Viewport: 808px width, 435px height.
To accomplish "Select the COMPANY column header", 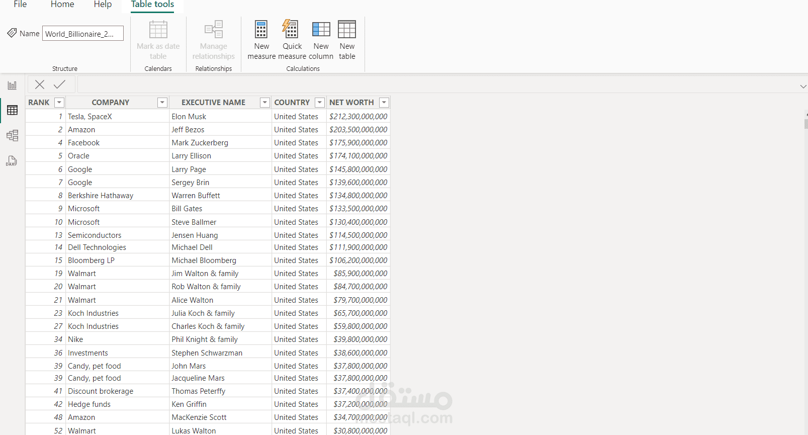I will pyautogui.click(x=111, y=103).
